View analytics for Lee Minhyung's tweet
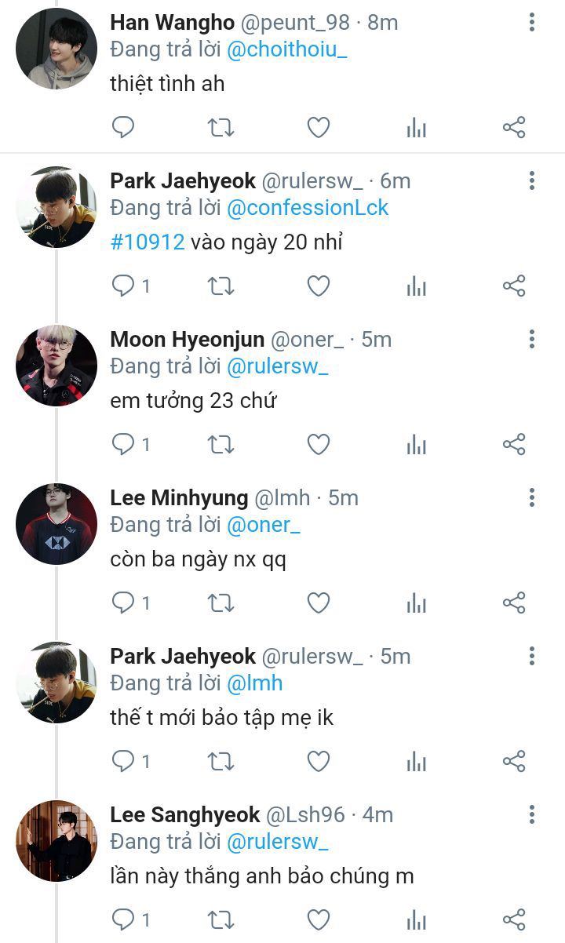The width and height of the screenshot is (565, 943). 416,603
